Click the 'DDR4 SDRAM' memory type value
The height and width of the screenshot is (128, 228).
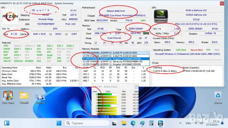coord(136,29)
